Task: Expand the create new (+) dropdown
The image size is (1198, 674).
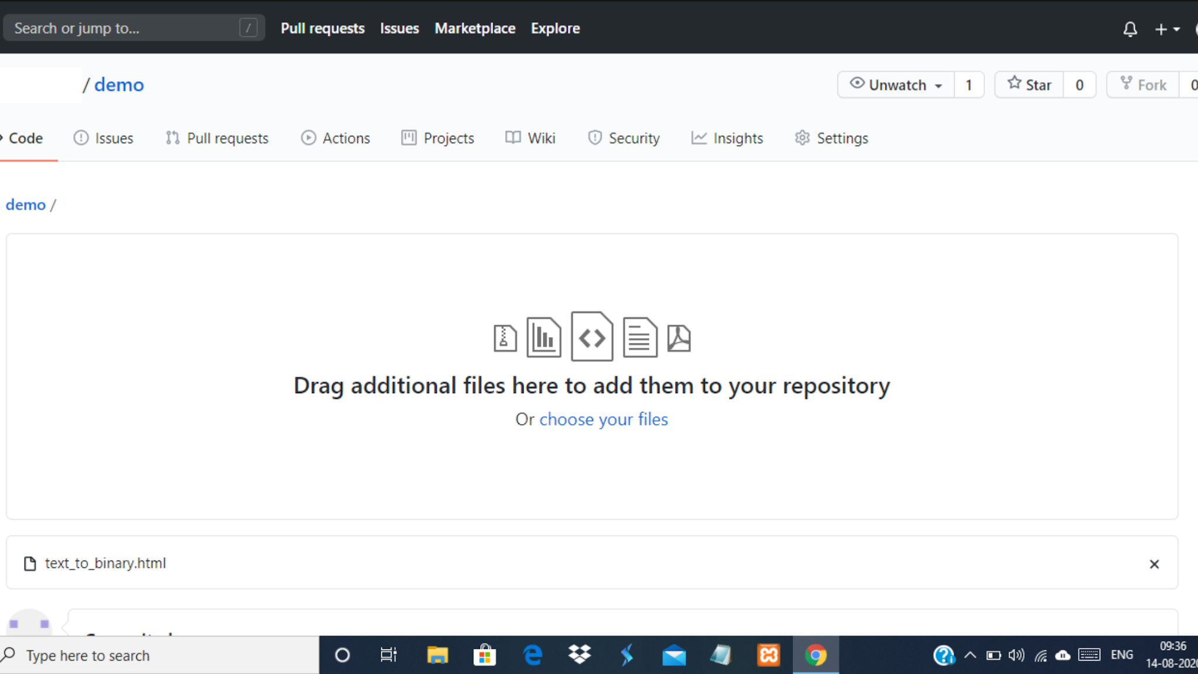Action: point(1167,28)
